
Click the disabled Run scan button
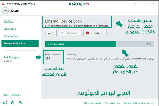click(70, 33)
